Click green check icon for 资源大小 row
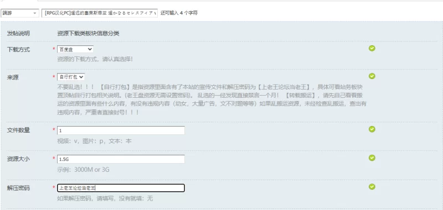Image resolution: width=443 pixels, height=210 pixels. point(372,158)
